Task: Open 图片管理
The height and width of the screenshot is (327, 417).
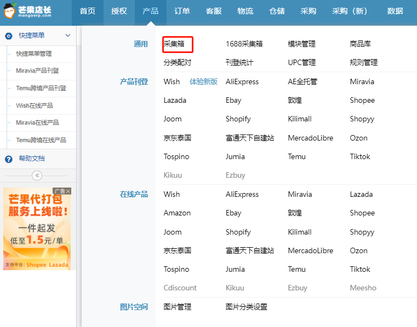Action: (178, 307)
